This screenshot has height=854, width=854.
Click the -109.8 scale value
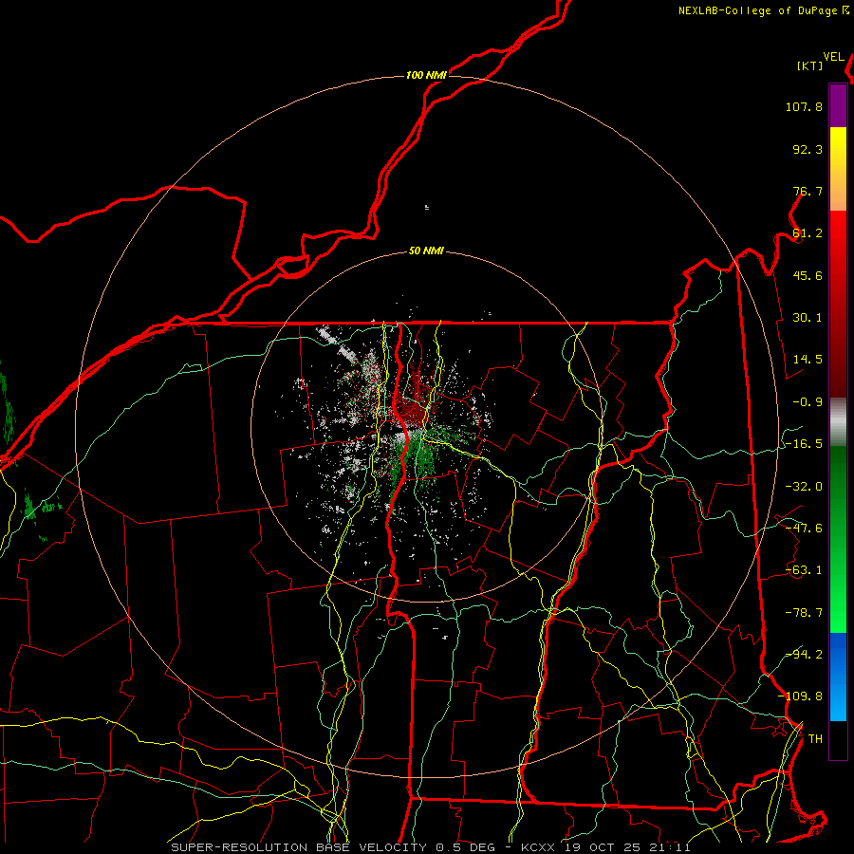pyautogui.click(x=801, y=696)
